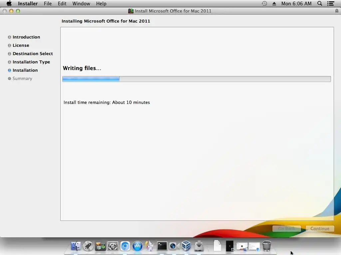This screenshot has height=255, width=341.
Task: Open the screen recorder camera dock icon
Action: (x=174, y=246)
